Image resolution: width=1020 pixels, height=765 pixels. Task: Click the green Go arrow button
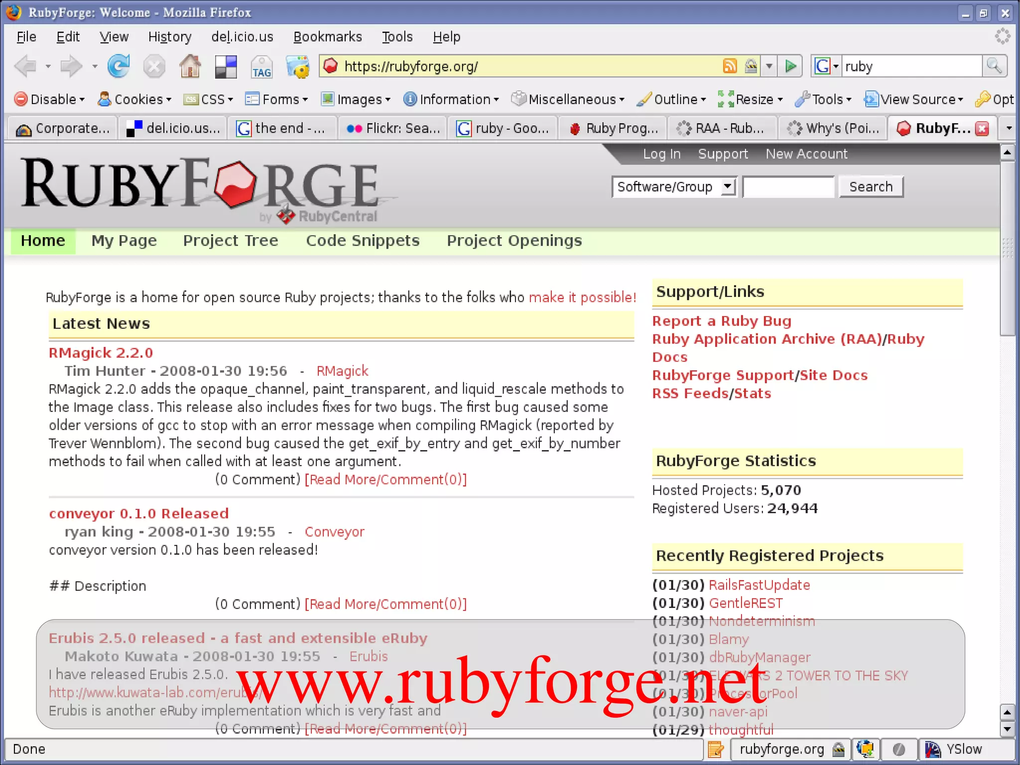click(790, 66)
